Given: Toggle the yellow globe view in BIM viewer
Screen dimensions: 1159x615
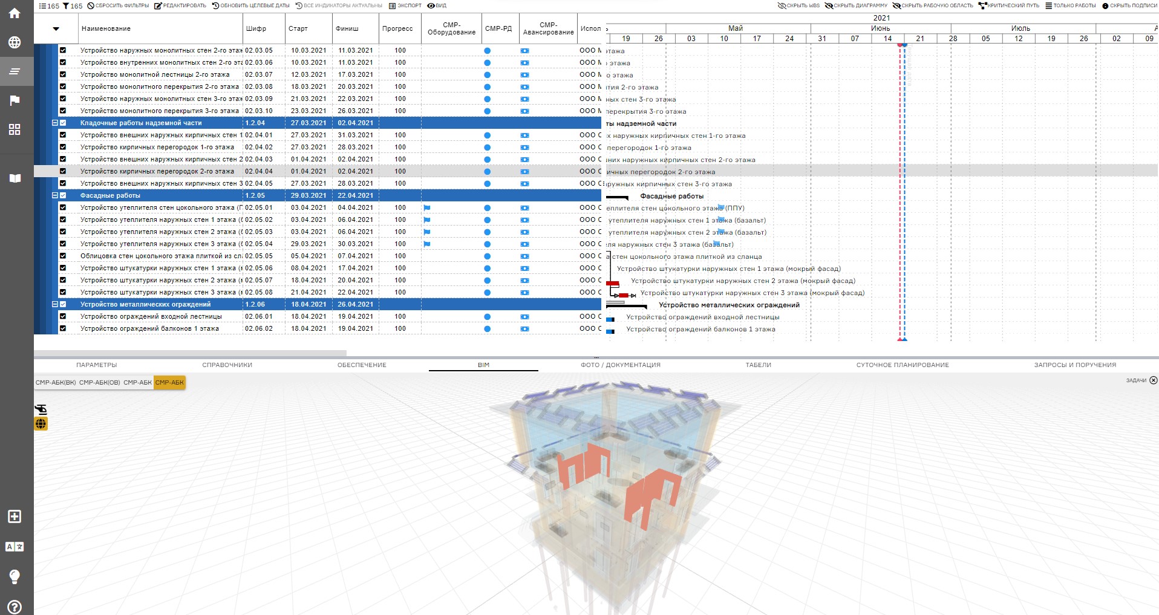Looking at the screenshot, I should (x=41, y=424).
